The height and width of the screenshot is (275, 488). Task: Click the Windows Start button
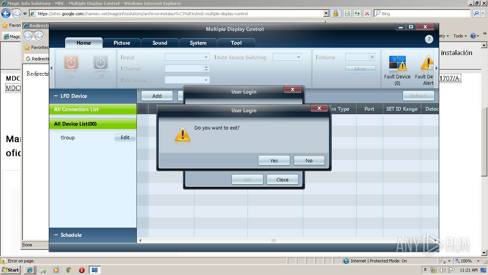(x=11, y=270)
